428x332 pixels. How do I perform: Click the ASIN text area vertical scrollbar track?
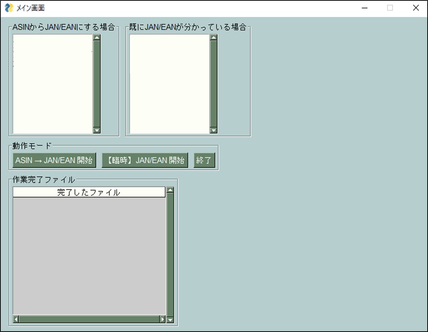pyautogui.click(x=96, y=84)
